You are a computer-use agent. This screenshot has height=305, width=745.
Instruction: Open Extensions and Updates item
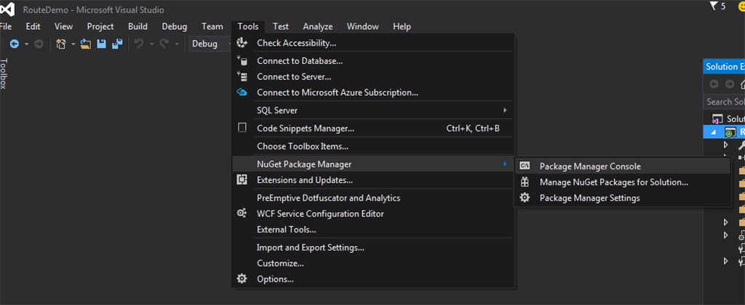304,180
